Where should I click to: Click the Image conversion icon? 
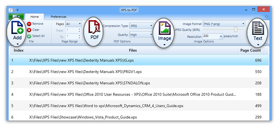tap(165, 28)
